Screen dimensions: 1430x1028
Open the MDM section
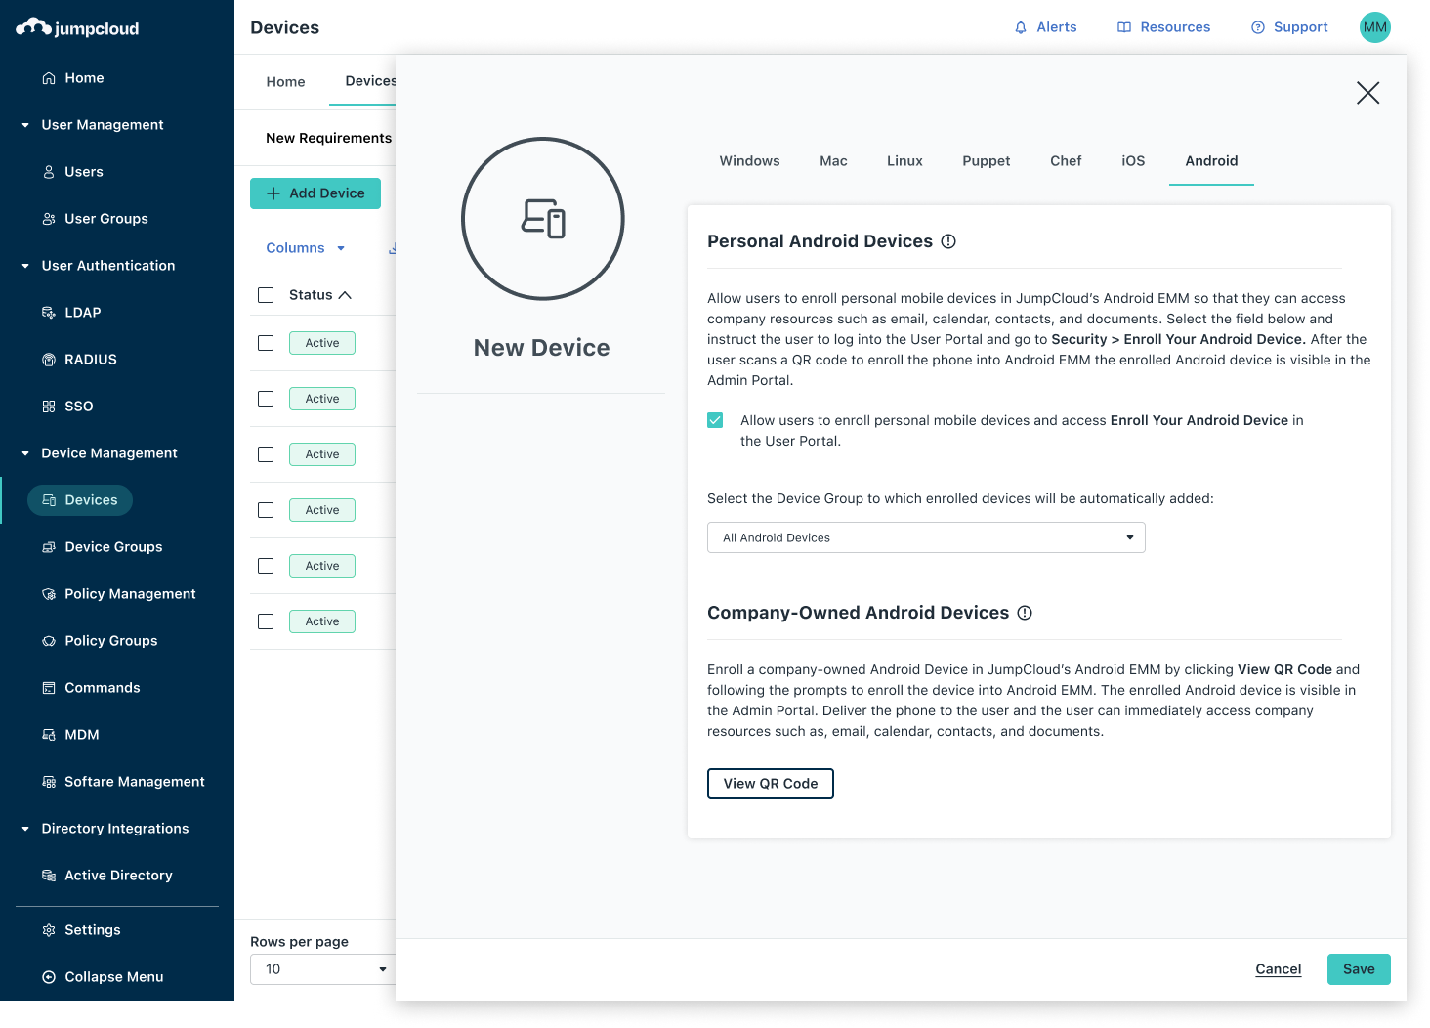click(82, 734)
